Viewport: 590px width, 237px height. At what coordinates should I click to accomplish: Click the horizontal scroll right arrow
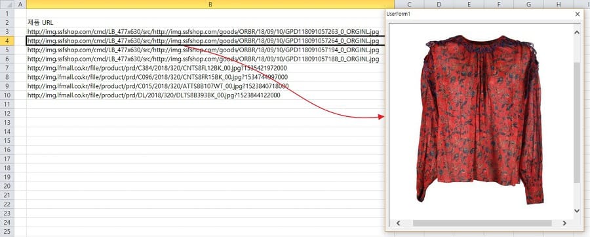click(564, 223)
